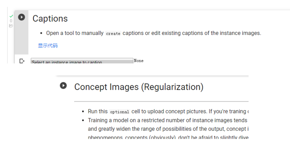Screen dimensions: 290x142
Task: Run the Concept Images (Regularization) cell
Action: [63, 85]
